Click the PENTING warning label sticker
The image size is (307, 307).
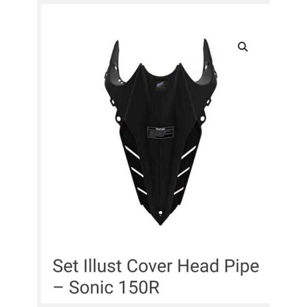160,131
